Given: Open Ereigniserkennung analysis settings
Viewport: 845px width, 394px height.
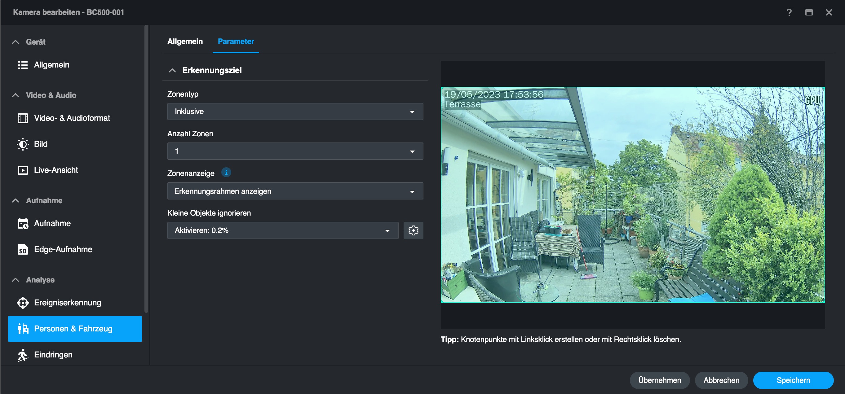Looking at the screenshot, I should point(67,303).
